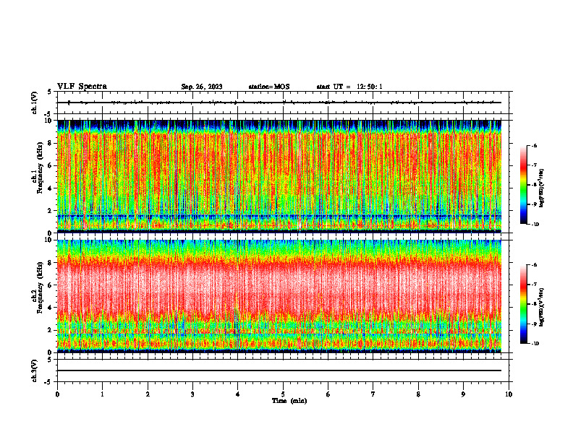Click time axis tick label "10"
This screenshot has width=573, height=442.
coord(509,394)
